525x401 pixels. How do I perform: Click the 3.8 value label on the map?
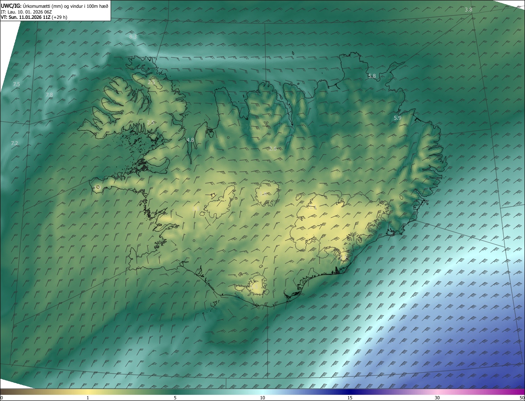coord(468,10)
